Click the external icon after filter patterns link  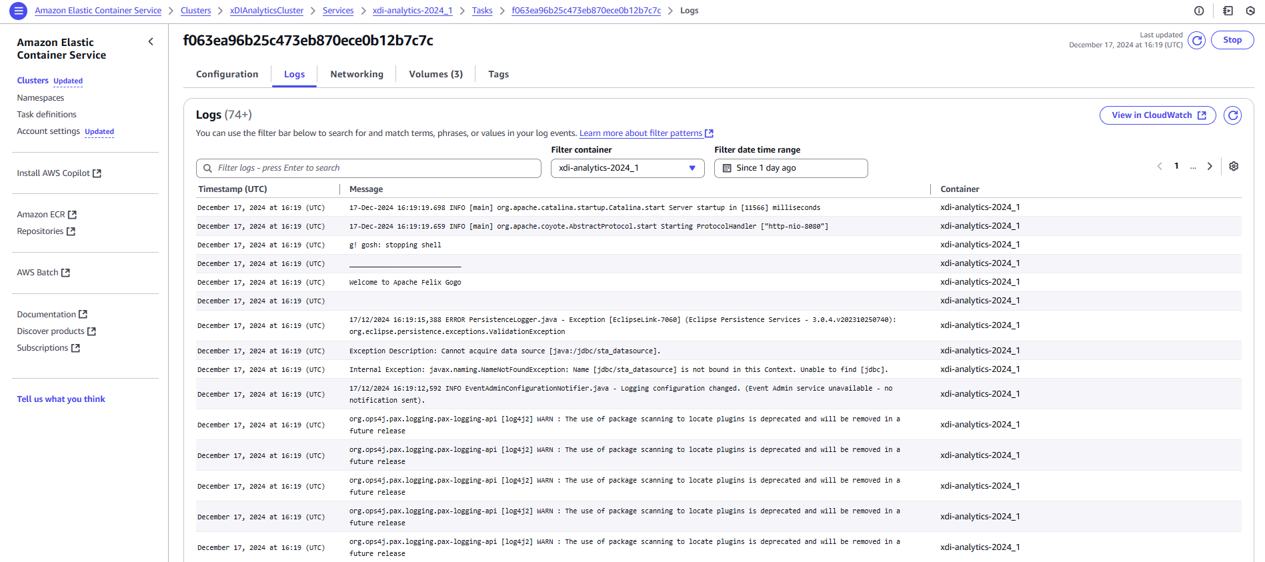[710, 133]
